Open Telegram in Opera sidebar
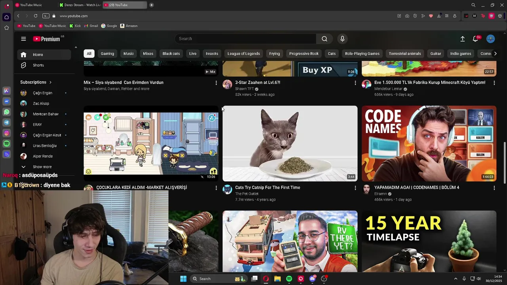This screenshot has height=285, width=507. (x=6, y=123)
